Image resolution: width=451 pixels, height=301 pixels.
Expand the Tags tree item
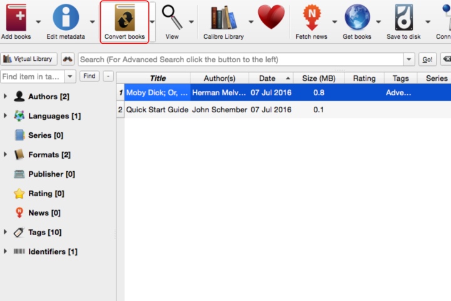(x=5, y=232)
